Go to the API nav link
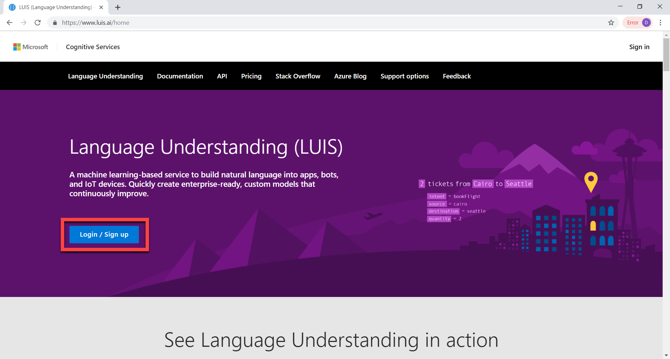The height and width of the screenshot is (359, 670). tap(222, 76)
